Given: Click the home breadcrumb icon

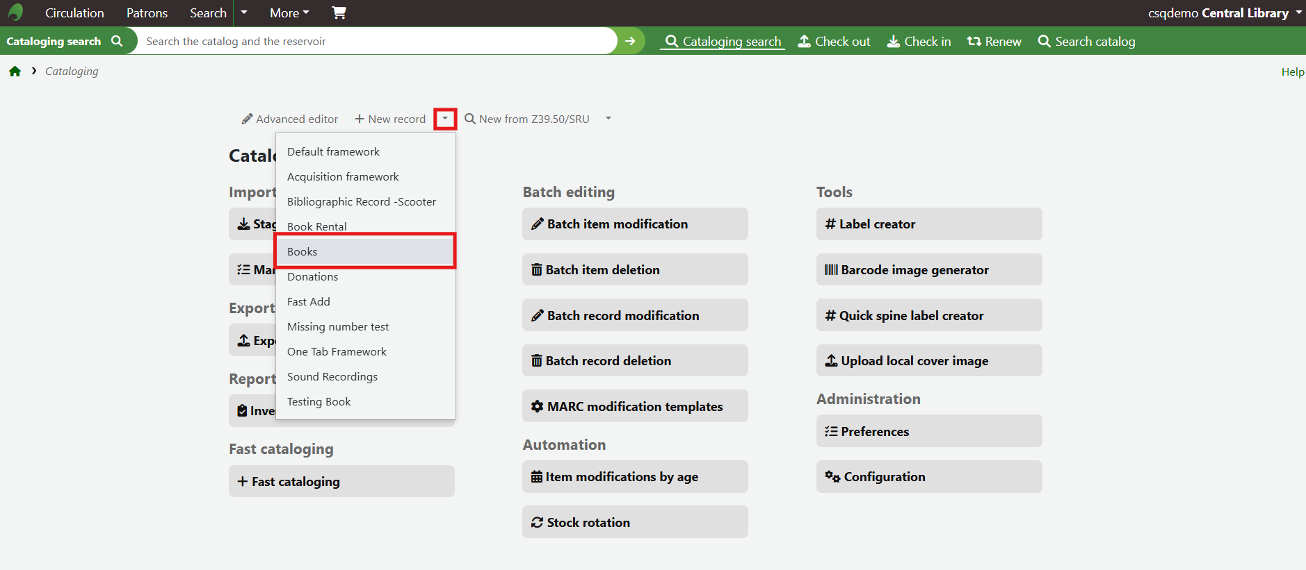Looking at the screenshot, I should click(15, 72).
